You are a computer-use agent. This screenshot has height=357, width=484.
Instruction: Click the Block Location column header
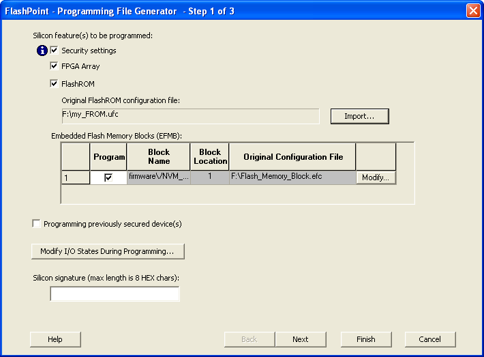tap(210, 157)
